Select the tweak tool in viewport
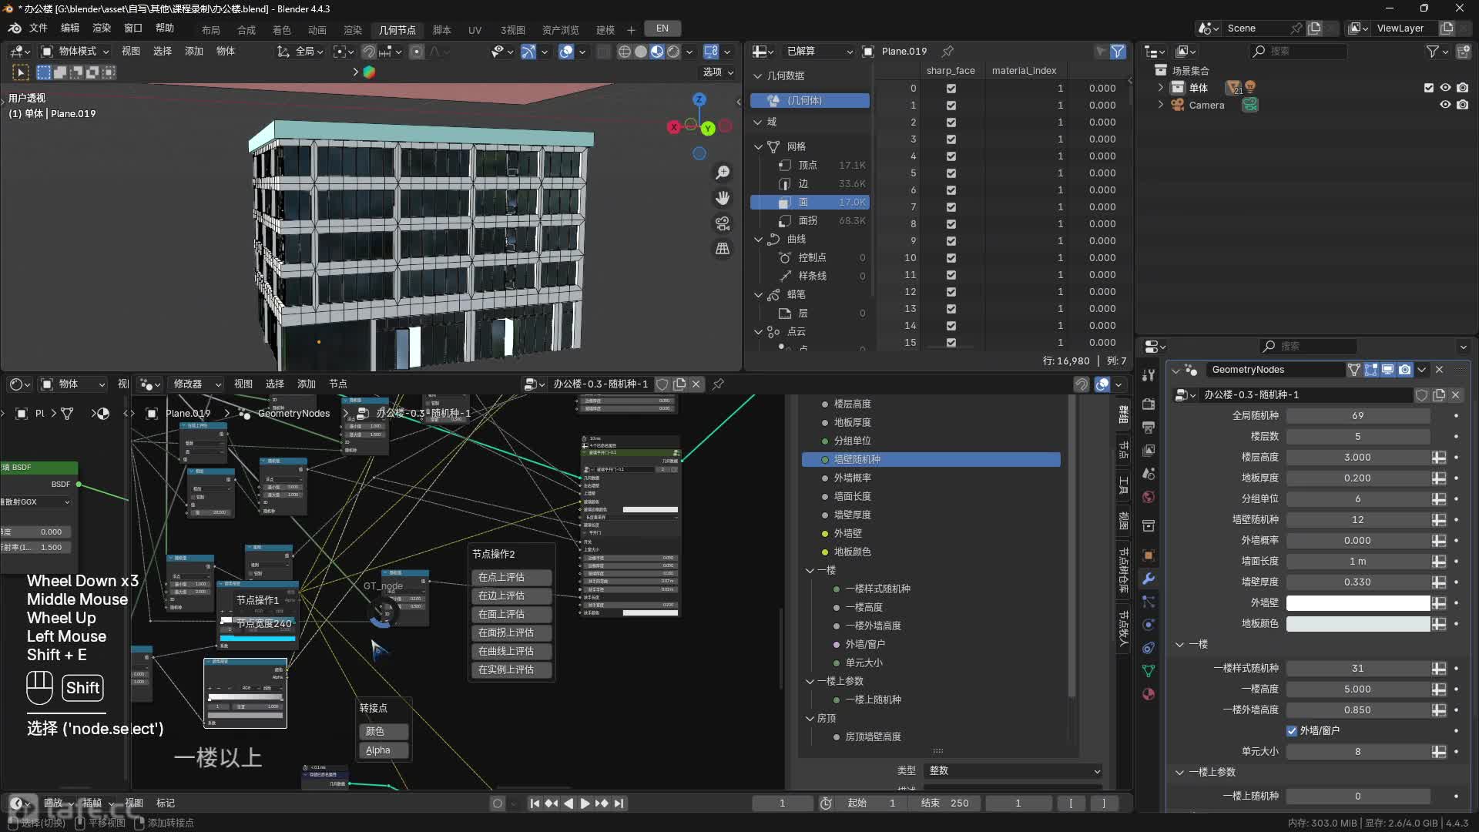This screenshot has width=1479, height=832. click(x=21, y=72)
